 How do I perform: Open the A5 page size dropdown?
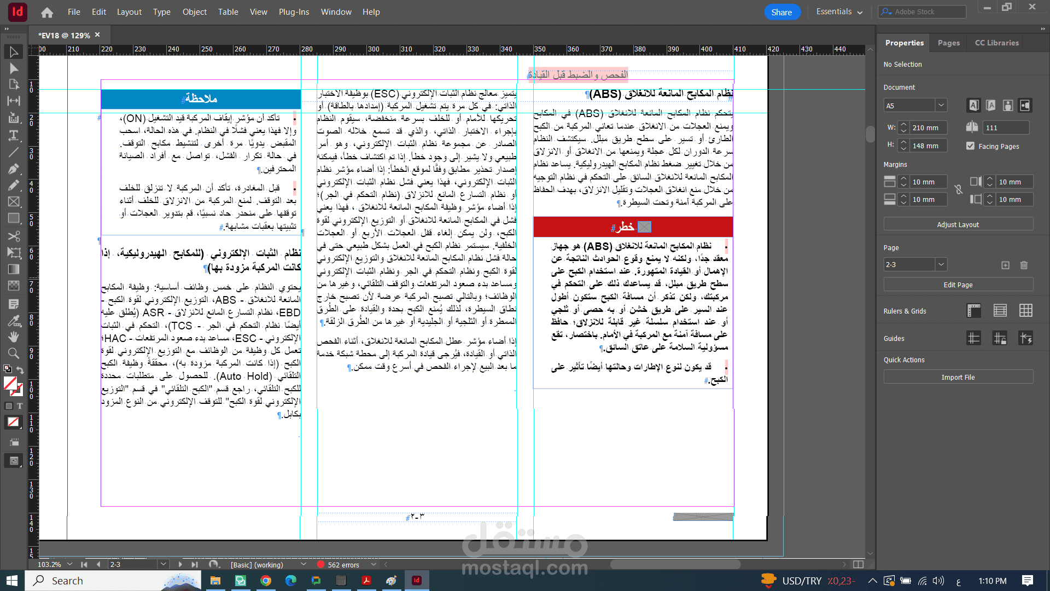pyautogui.click(x=941, y=106)
